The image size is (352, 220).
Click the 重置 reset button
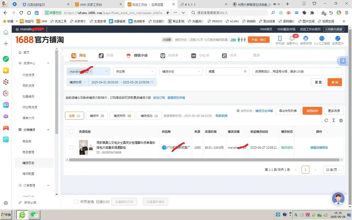318,82
